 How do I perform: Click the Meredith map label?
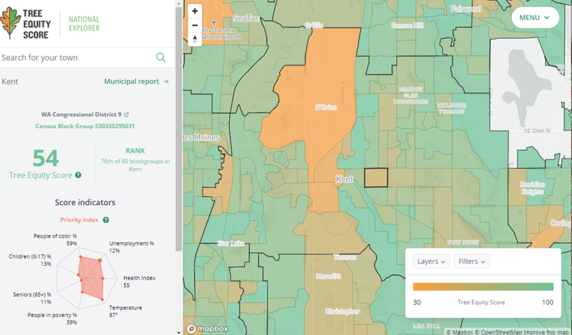click(329, 276)
